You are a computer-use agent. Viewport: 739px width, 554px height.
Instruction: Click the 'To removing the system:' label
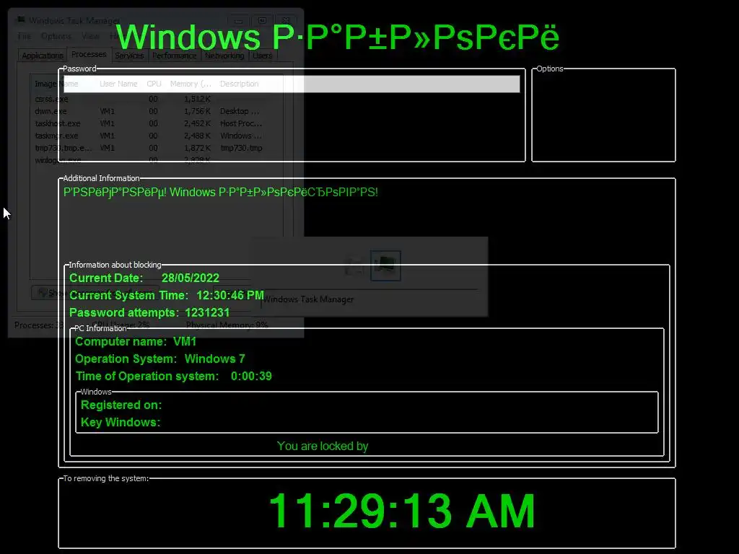[x=106, y=478]
